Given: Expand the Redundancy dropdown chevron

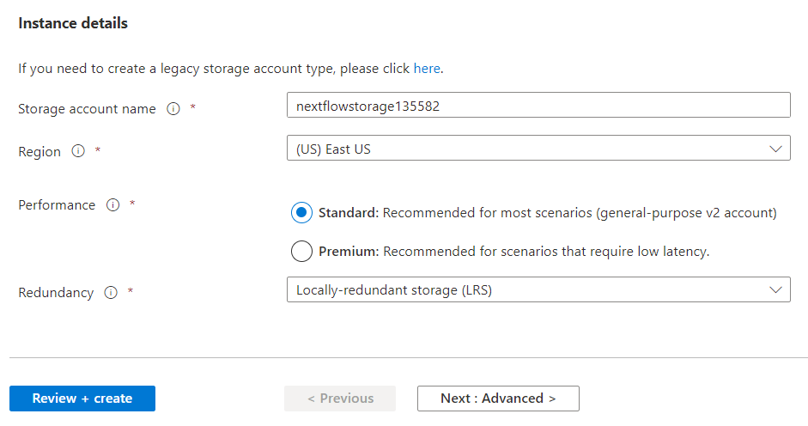Looking at the screenshot, I should [x=776, y=289].
